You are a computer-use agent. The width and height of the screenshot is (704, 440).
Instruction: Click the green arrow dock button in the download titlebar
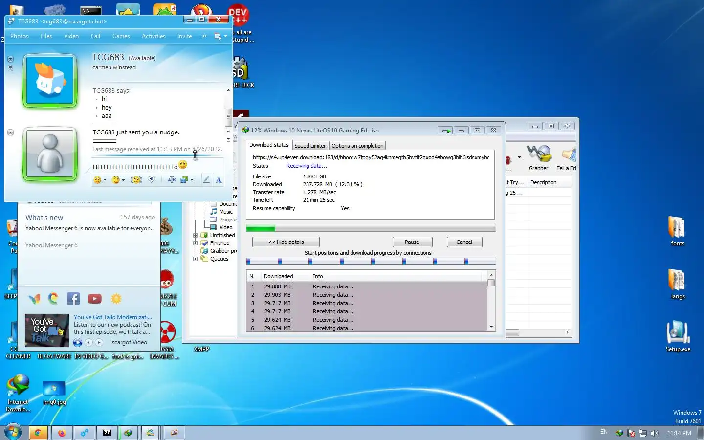[x=445, y=131]
